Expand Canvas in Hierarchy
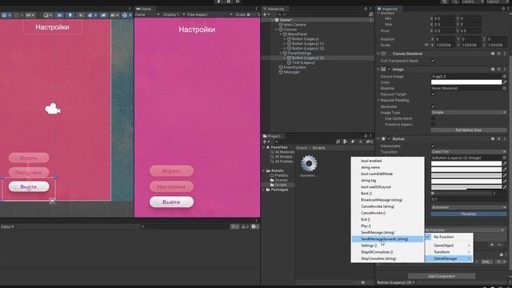The width and height of the screenshot is (512, 288). (277, 30)
